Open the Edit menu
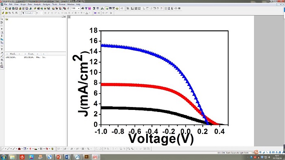Image resolution: width=285 pixels, height=160 pixels. (11, 4)
